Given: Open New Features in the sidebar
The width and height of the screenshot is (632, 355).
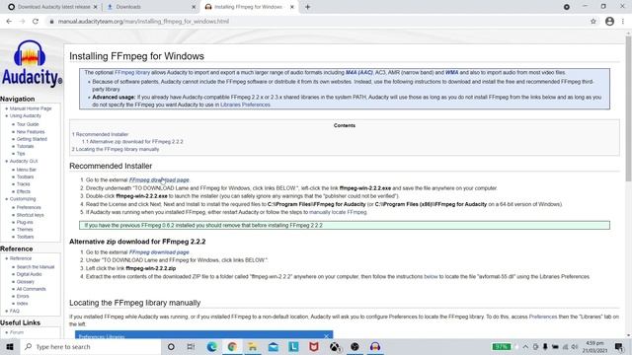Looking at the screenshot, I should point(31,132).
